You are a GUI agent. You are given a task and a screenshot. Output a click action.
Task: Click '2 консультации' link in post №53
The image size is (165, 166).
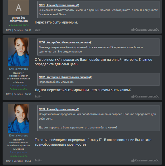18,85
